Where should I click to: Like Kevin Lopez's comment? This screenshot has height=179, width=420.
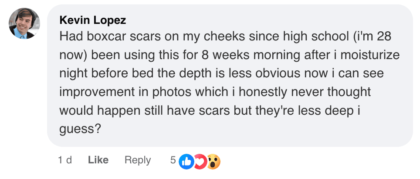98,160
